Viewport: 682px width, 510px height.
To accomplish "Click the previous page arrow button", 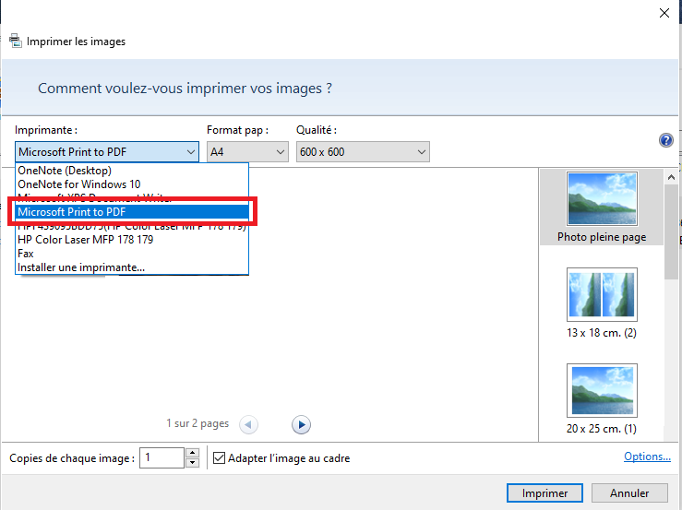I will coord(248,424).
